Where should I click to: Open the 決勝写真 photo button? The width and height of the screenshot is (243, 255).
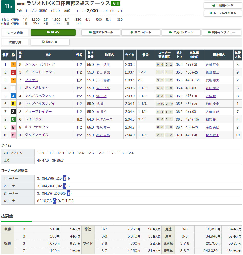(50, 42)
